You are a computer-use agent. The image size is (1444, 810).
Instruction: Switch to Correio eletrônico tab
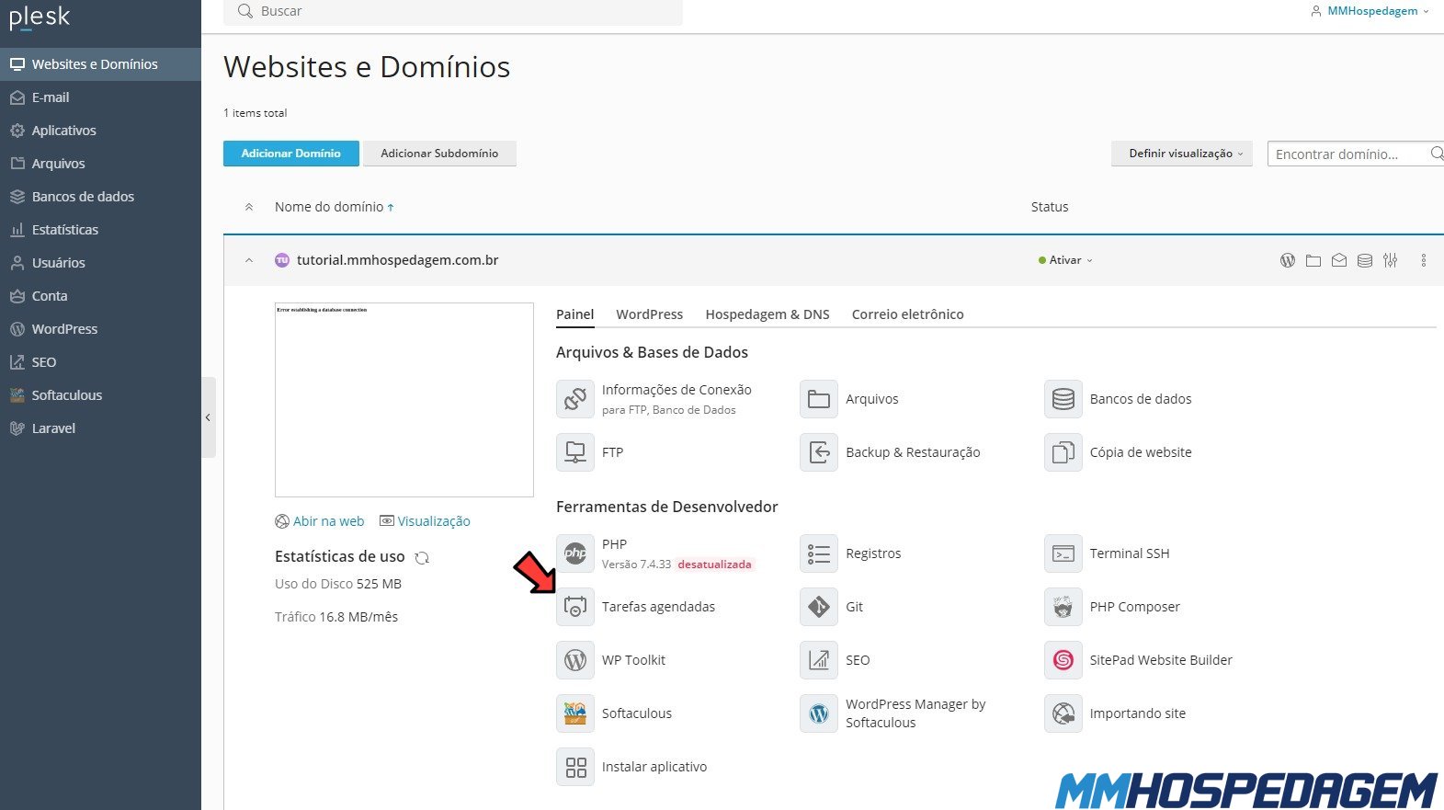point(908,314)
